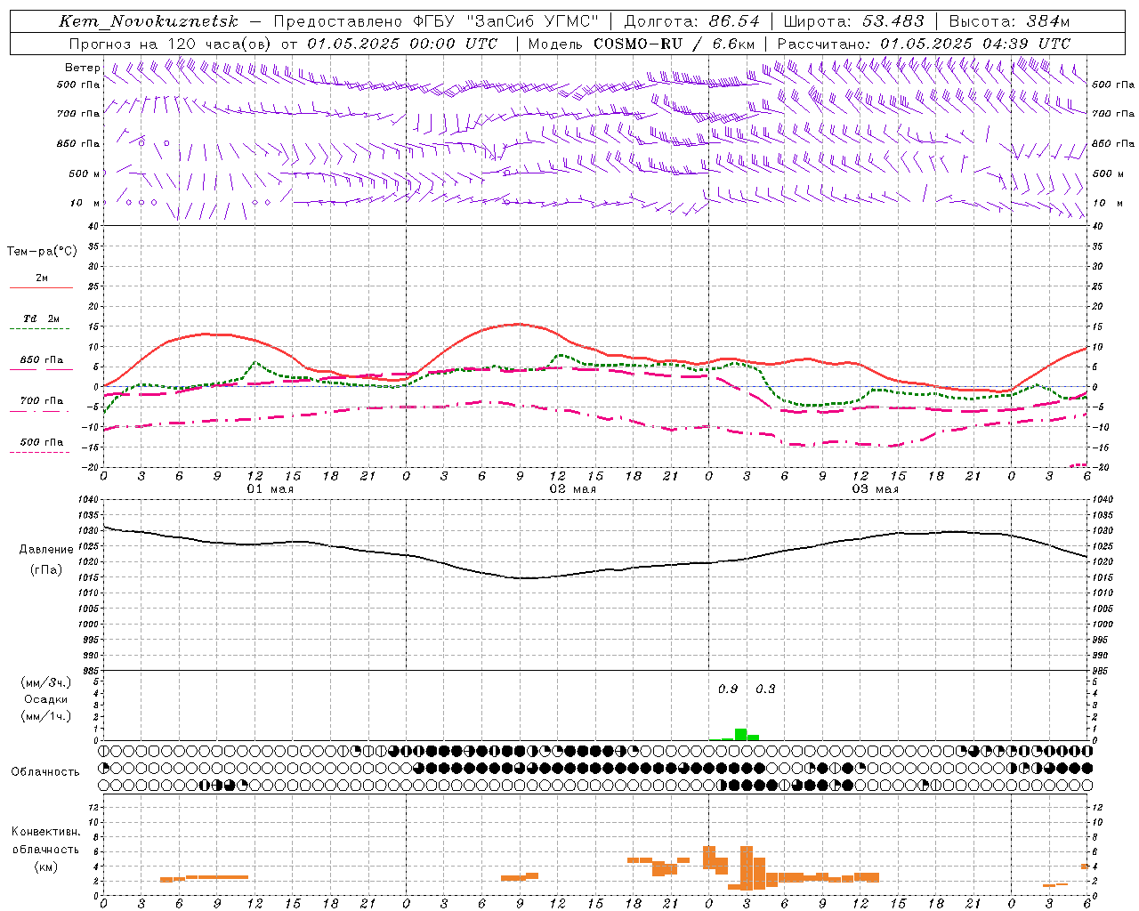Viewport: 1139px width, 911px height.
Task: Click the 'Тем-ра(°C)' temperature axis title
Action: [x=42, y=252]
